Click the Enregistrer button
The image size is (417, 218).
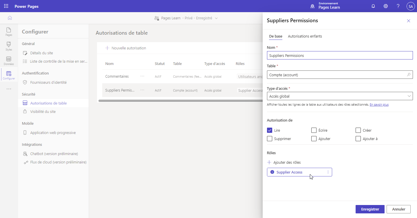pos(370,209)
